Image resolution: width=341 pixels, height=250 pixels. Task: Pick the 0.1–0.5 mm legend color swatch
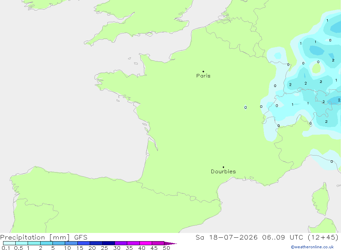[x=9, y=243]
